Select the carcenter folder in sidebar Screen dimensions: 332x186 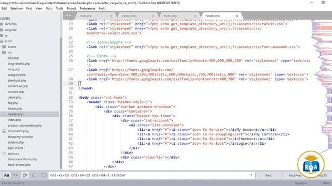11,24
